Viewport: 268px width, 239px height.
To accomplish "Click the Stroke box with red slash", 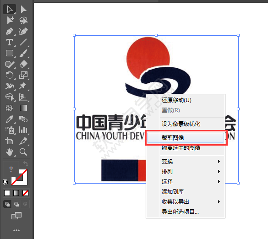I will click(x=23, y=181).
